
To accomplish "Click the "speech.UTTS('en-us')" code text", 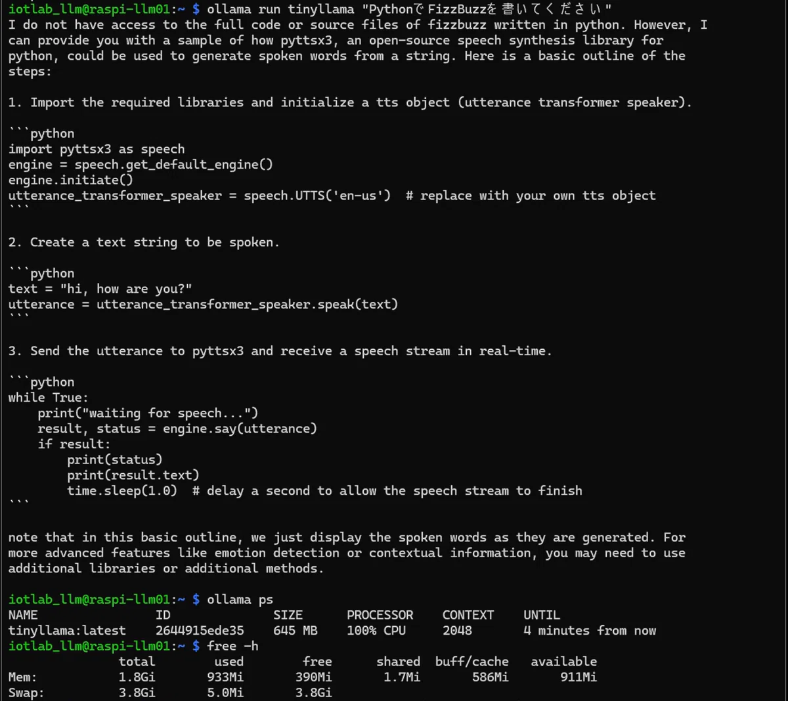I will coord(317,196).
